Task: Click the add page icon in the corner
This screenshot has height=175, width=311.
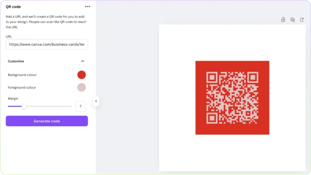Action: (x=302, y=19)
